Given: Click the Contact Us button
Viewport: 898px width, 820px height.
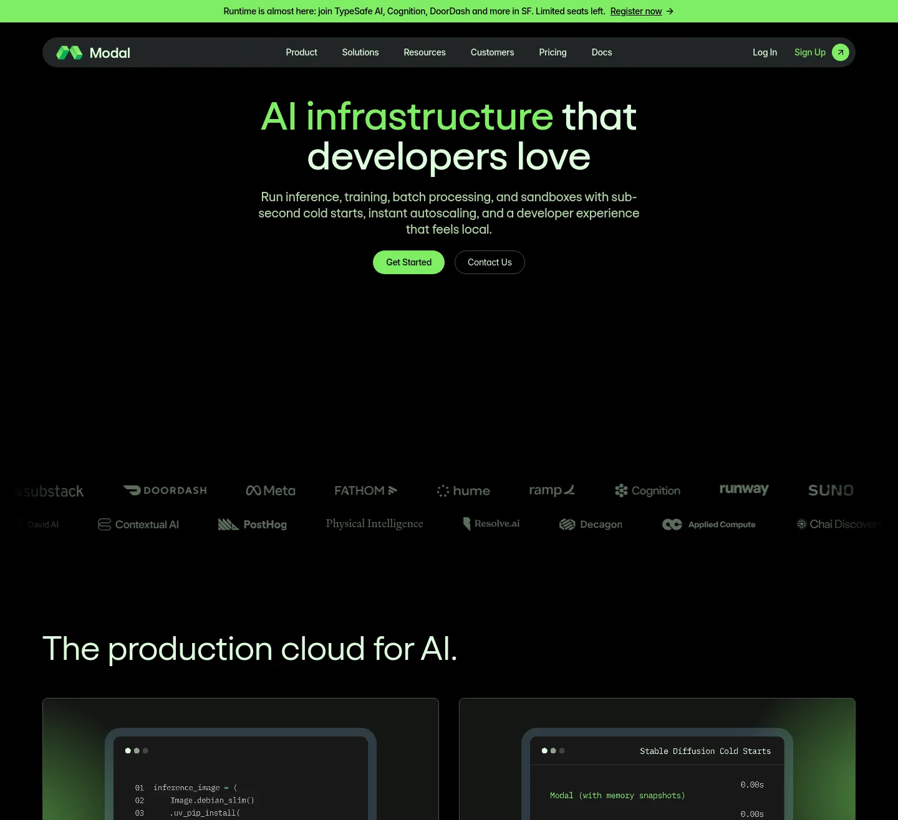Looking at the screenshot, I should pos(490,262).
